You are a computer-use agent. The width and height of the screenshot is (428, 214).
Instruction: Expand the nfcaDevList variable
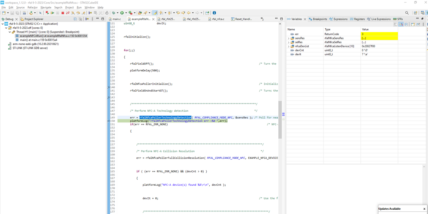[289, 47]
